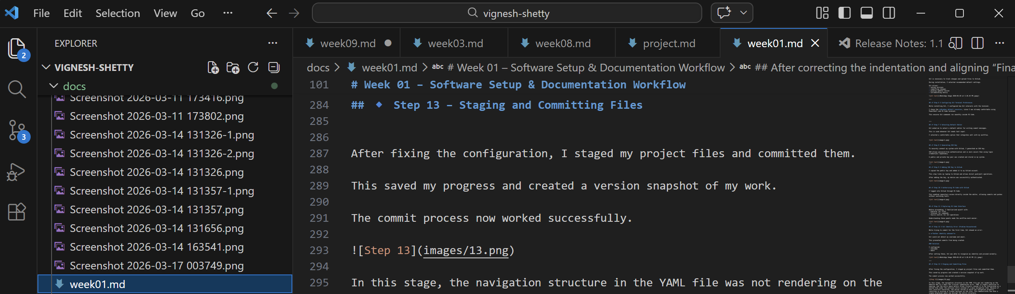Image resolution: width=1015 pixels, height=294 pixels.
Task: Open the Selection menu
Action: (118, 13)
